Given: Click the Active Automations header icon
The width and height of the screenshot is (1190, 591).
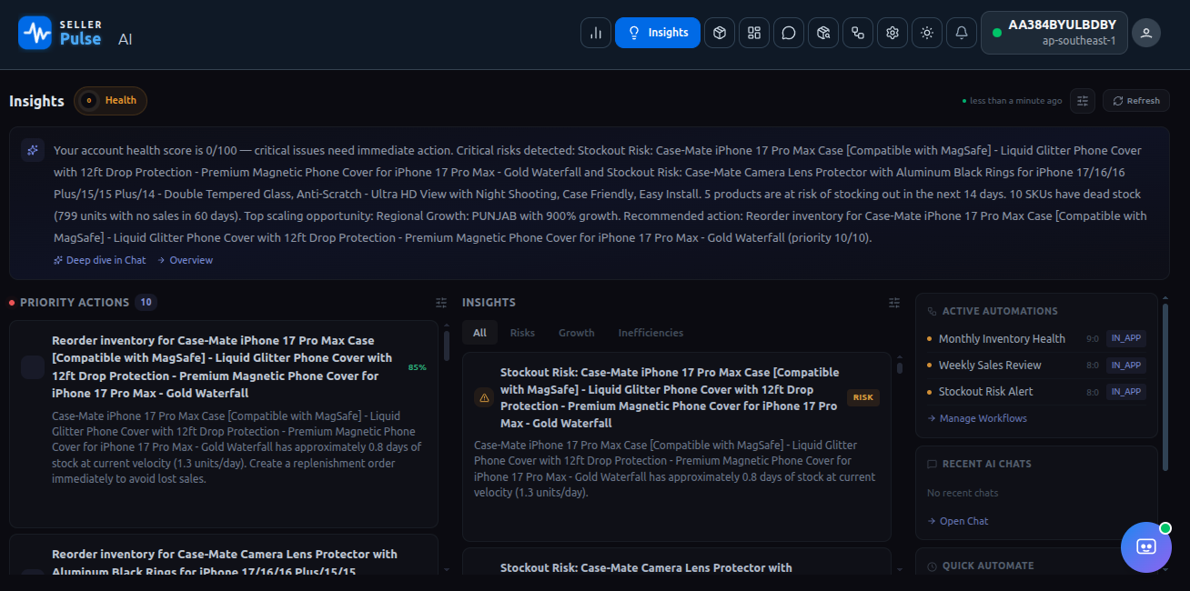Looking at the screenshot, I should pyautogui.click(x=932, y=311).
